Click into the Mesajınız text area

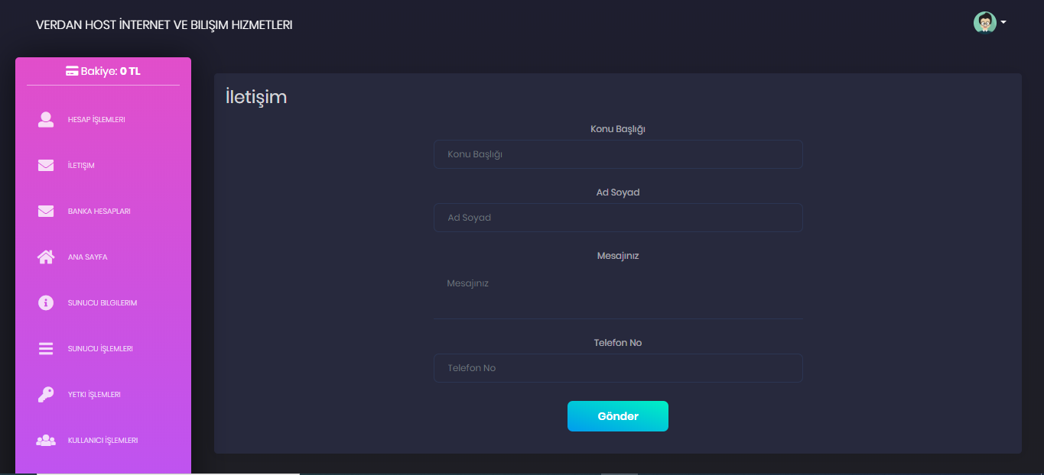(618, 292)
